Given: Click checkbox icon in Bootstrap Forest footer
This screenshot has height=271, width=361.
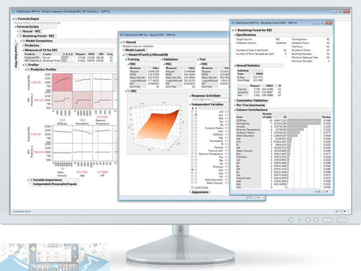Looking at the screenshot, I should pyautogui.click(x=323, y=191).
